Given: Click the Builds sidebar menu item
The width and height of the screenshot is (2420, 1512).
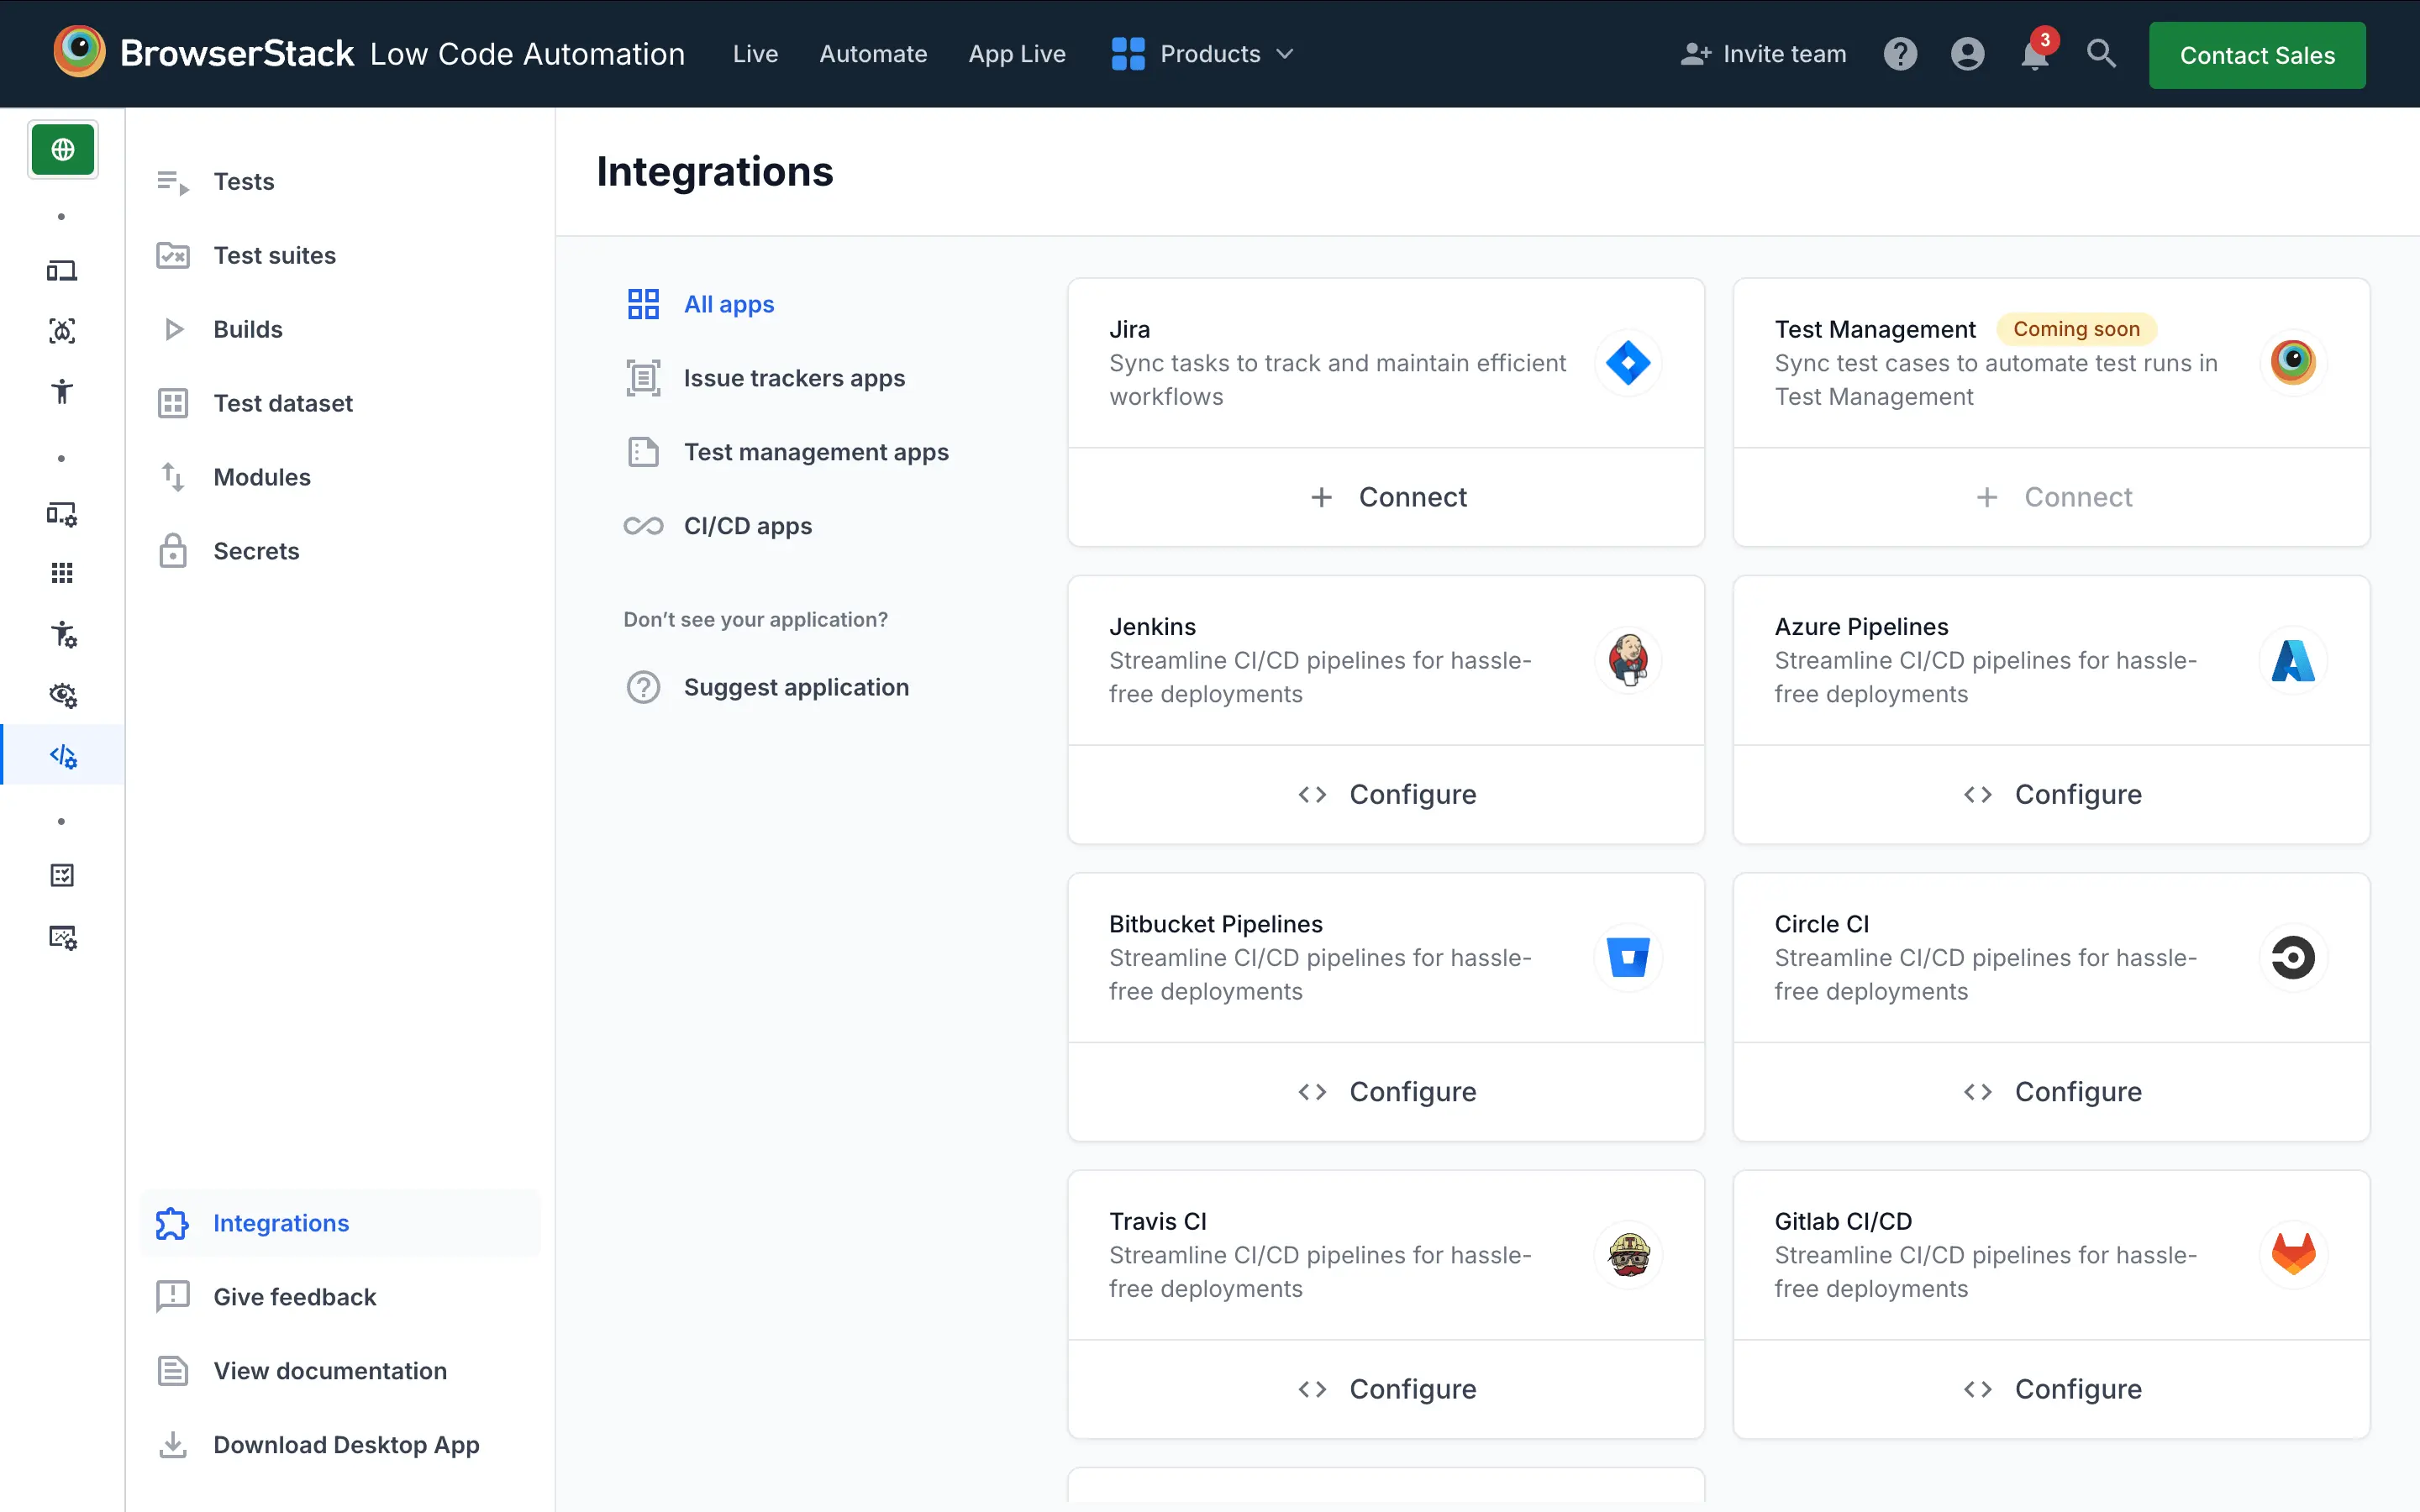Looking at the screenshot, I should click(244, 328).
